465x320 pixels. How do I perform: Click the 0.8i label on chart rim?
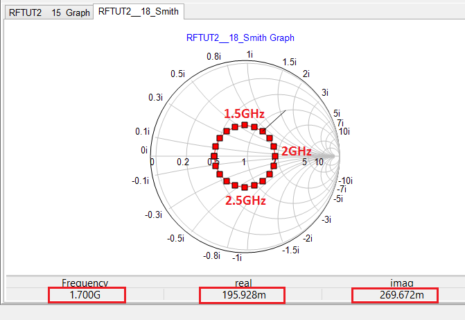tap(213, 57)
